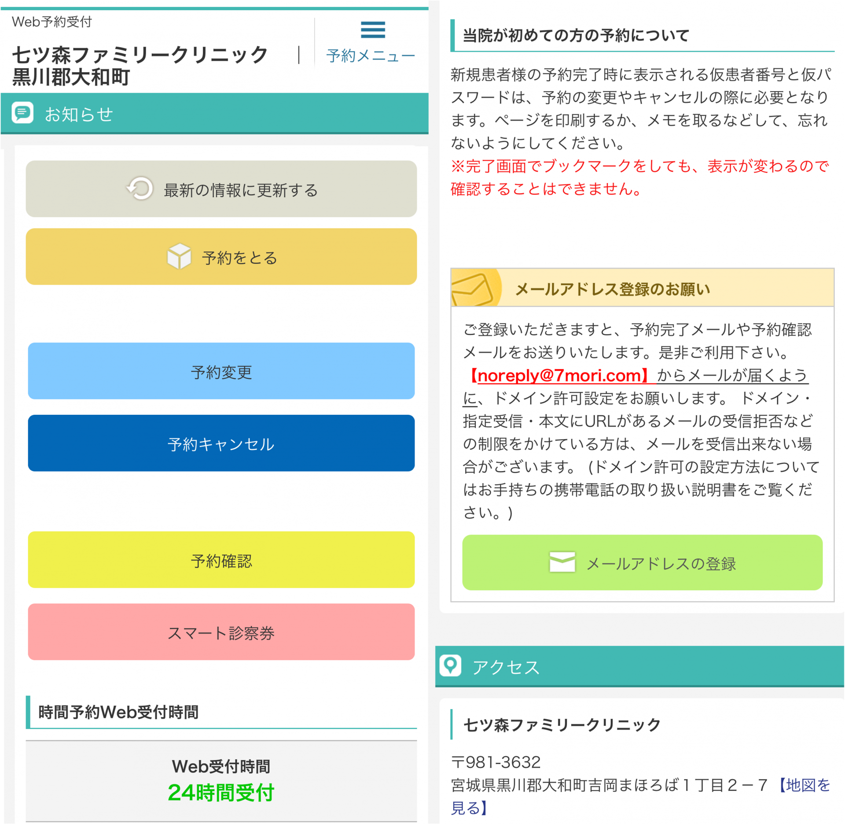Click the 七ツ森ファミリークリニック page title
Viewport: 845px width, 824px height.
[140, 55]
